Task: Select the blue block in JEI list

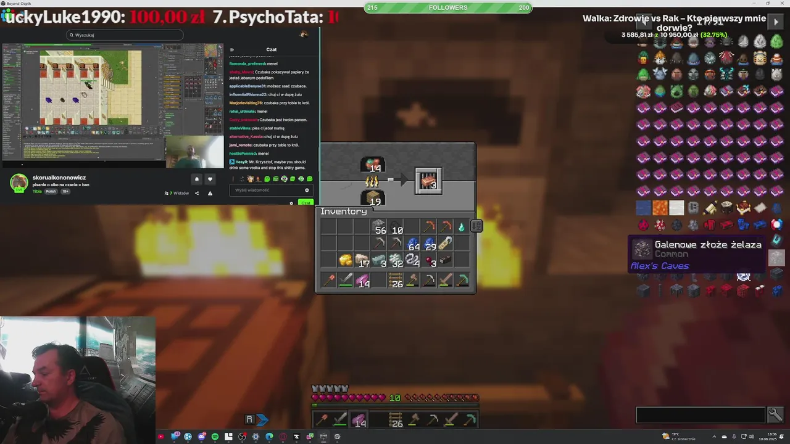Action: [x=644, y=208]
